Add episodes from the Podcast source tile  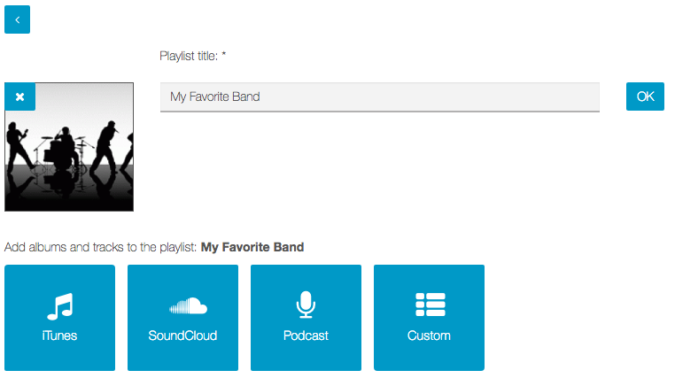(306, 318)
